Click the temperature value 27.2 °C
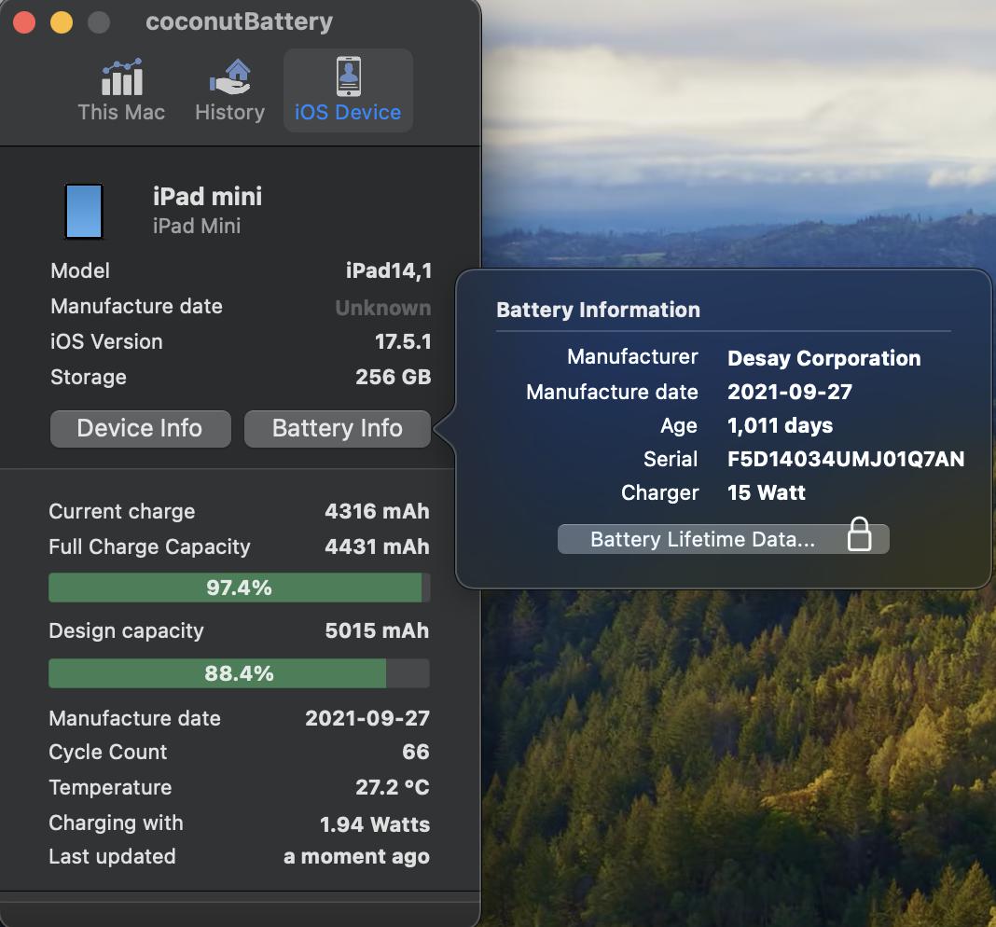The height and width of the screenshot is (927, 996). (x=393, y=787)
